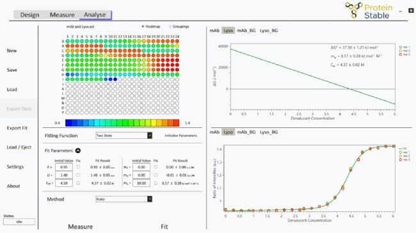Click well E24 red well in heatmap
Screen dimensions: 416x233
tap(177, 60)
